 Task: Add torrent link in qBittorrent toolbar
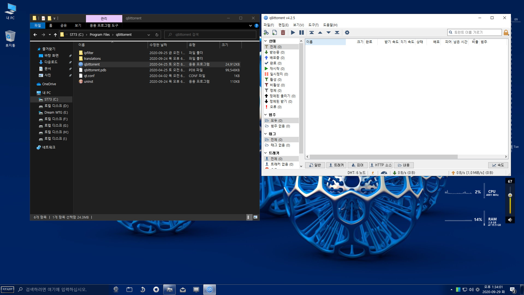click(x=266, y=33)
